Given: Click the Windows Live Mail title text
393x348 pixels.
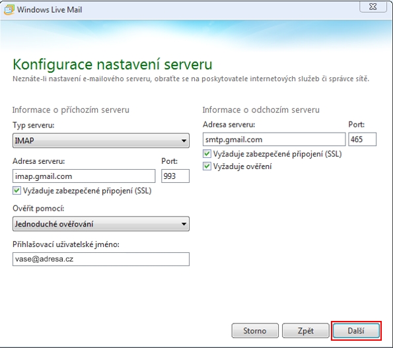Looking at the screenshot, I should [50, 10].
